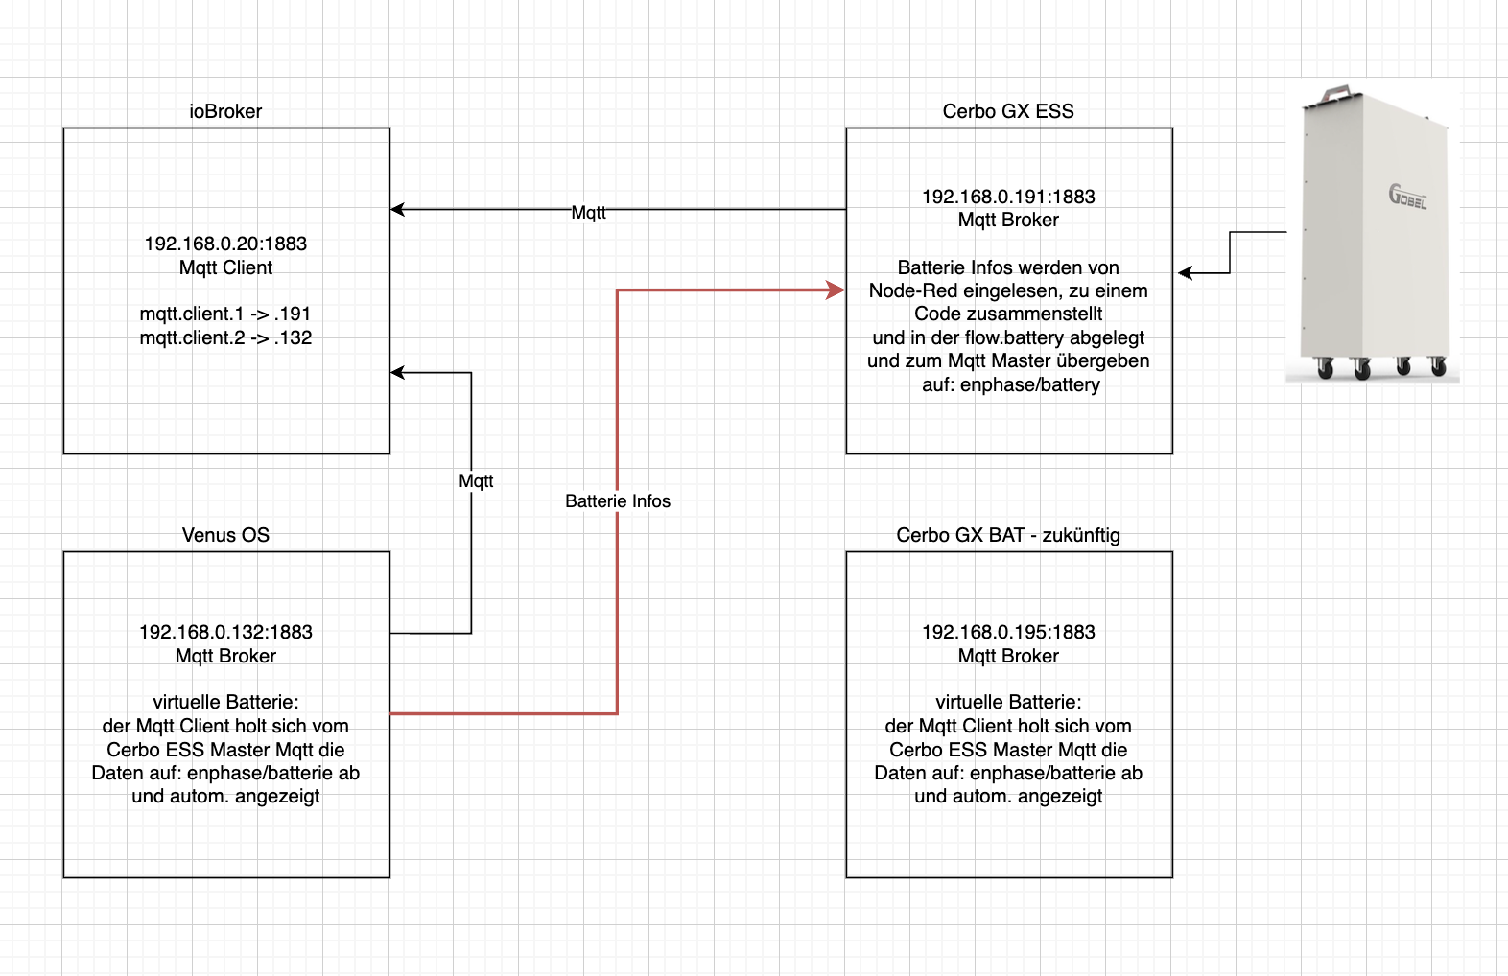The width and height of the screenshot is (1508, 976).
Task: Click the text 192.168.0.20:1883 in ioBroker box
Action: pos(225,244)
